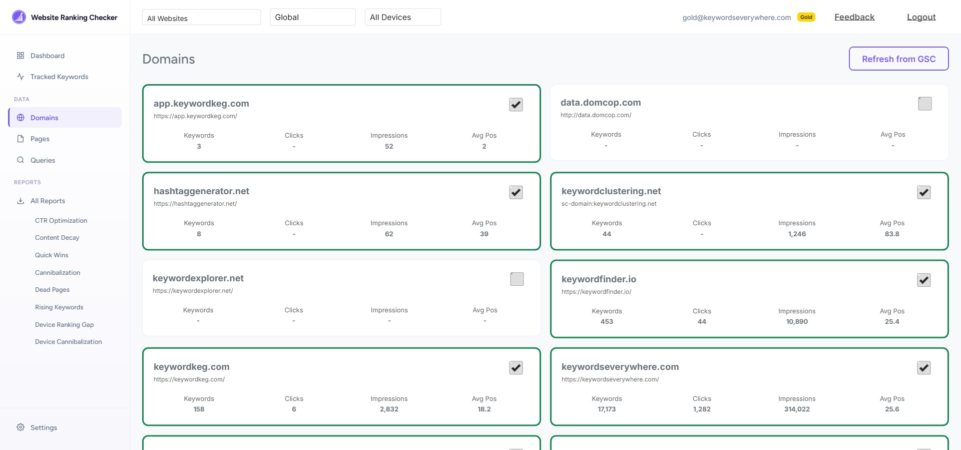Click the 453 keywords value
Screen dimensions: 961x450
607,322
